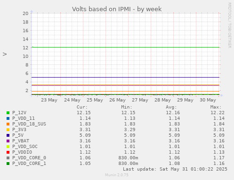Click the Munin 2.0.75 version footer
This screenshot has width=234, height=180.
pos(117,175)
